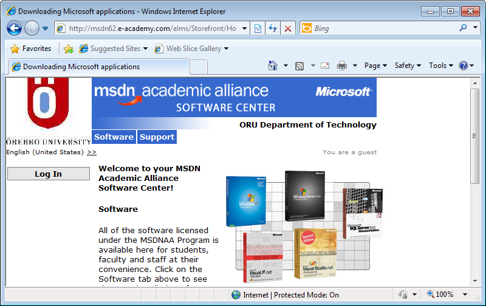
Task: Click the Bing logo icon in search box
Action: [307, 28]
